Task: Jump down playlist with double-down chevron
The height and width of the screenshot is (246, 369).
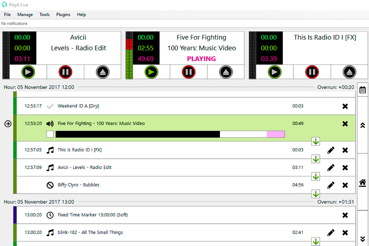Action: (x=362, y=239)
